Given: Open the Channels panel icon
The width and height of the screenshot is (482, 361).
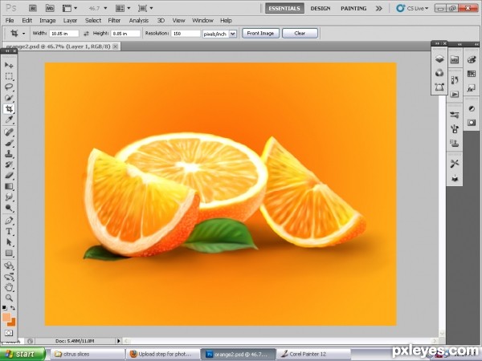Looking at the screenshot, I should click(x=439, y=73).
